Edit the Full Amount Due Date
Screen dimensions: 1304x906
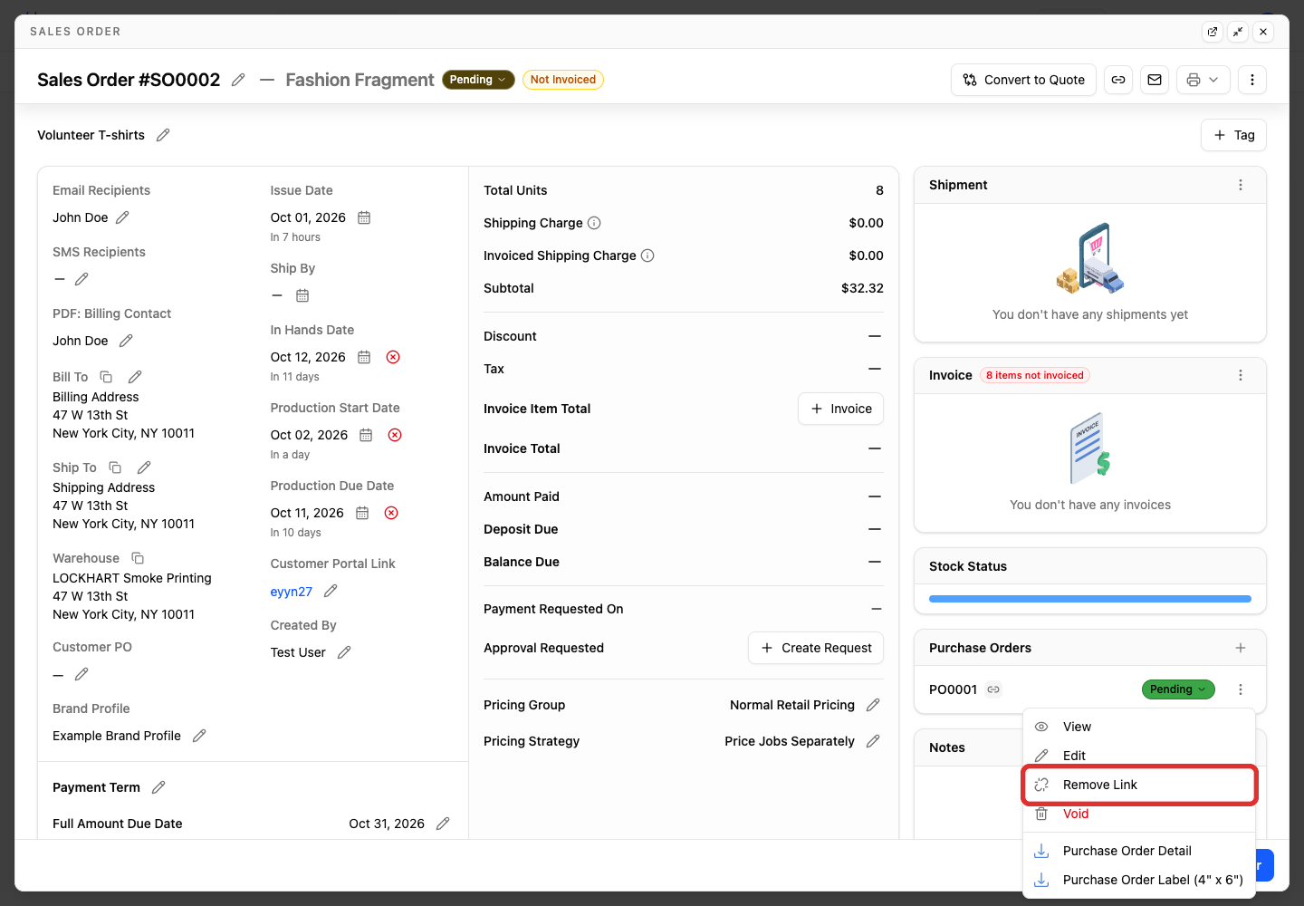tap(443, 824)
